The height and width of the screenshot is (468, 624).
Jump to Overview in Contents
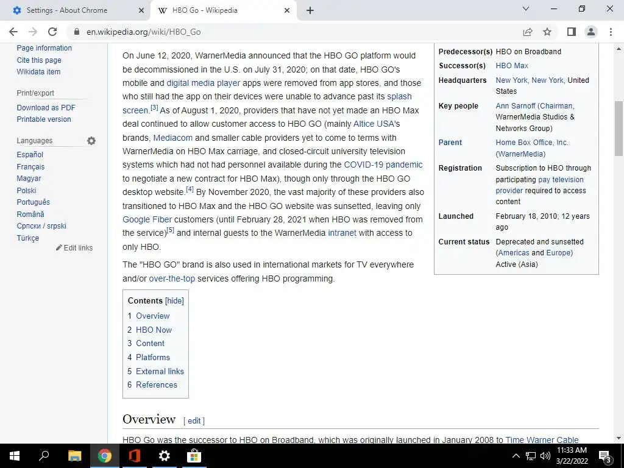tap(153, 316)
